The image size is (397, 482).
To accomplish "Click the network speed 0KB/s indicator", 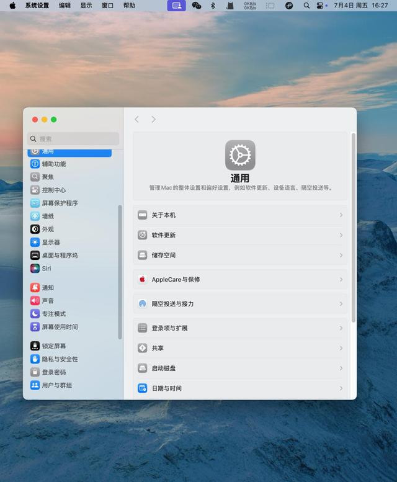I will coord(250,6).
